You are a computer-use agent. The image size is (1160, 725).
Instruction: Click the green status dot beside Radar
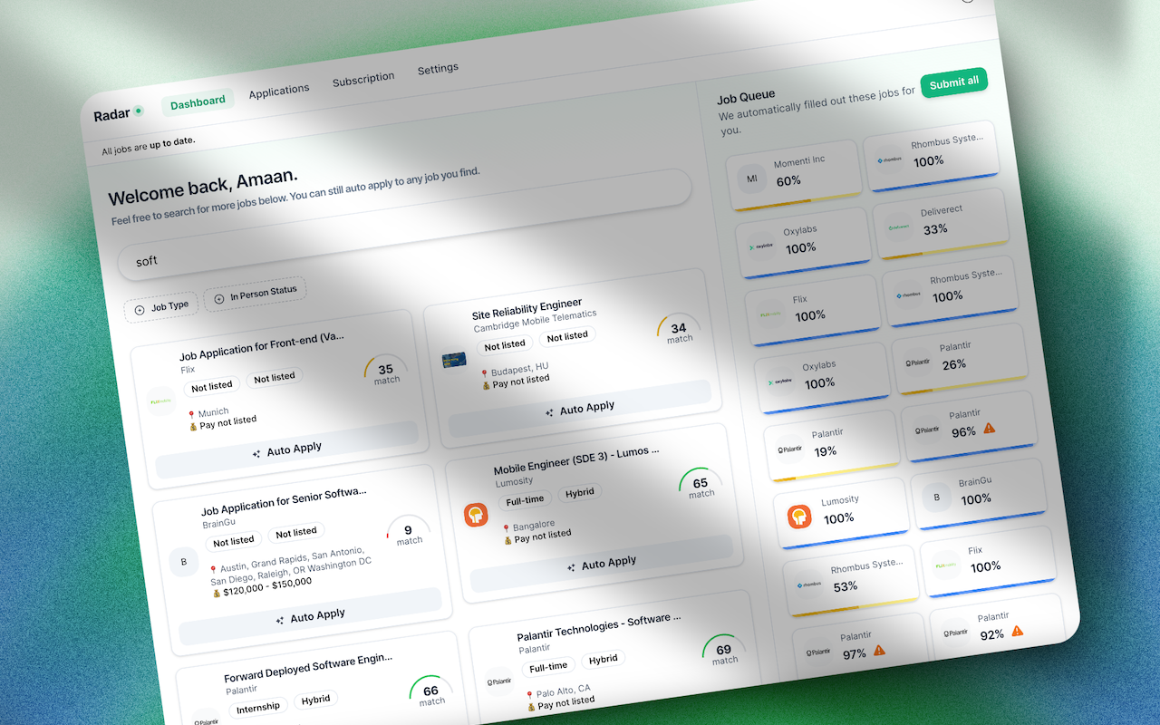pyautogui.click(x=139, y=111)
